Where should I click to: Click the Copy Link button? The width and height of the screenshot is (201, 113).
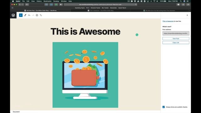[x=176, y=43]
